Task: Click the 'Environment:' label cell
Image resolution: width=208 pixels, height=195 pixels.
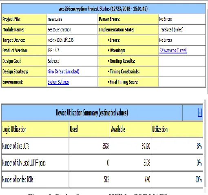Action: point(24,82)
